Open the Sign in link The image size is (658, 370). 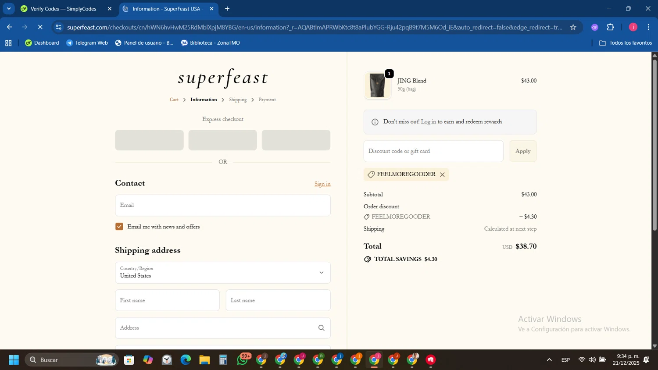[x=322, y=184]
